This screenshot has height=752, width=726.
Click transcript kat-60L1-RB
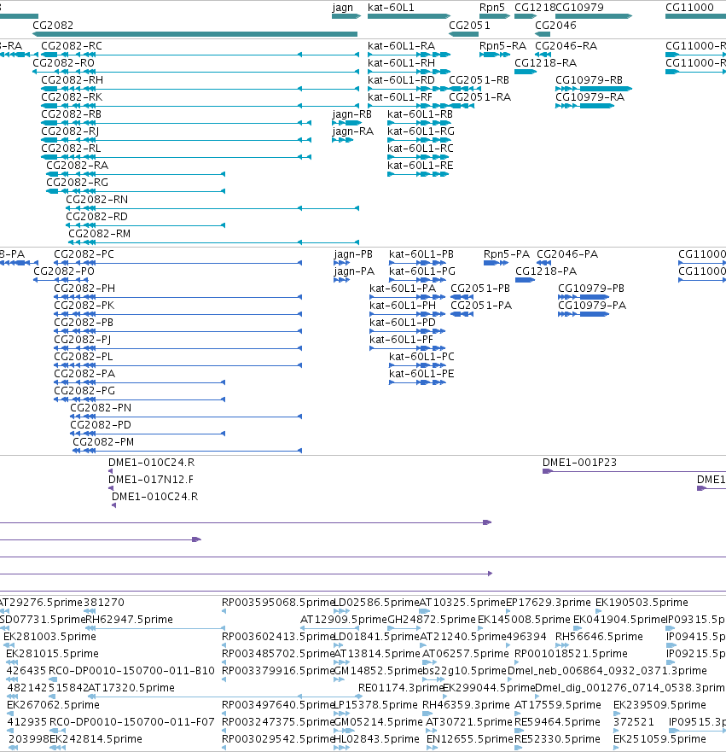click(420, 114)
